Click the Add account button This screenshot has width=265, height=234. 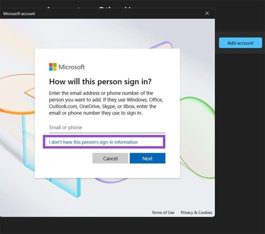pyautogui.click(x=240, y=43)
